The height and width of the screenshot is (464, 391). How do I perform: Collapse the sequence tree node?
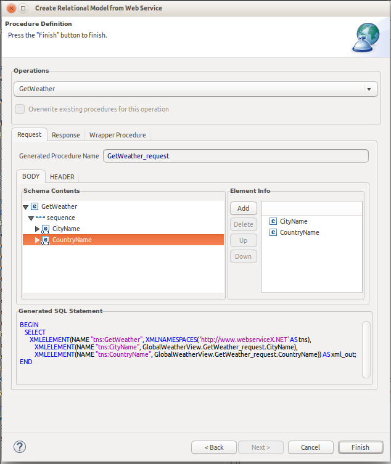coord(31,218)
